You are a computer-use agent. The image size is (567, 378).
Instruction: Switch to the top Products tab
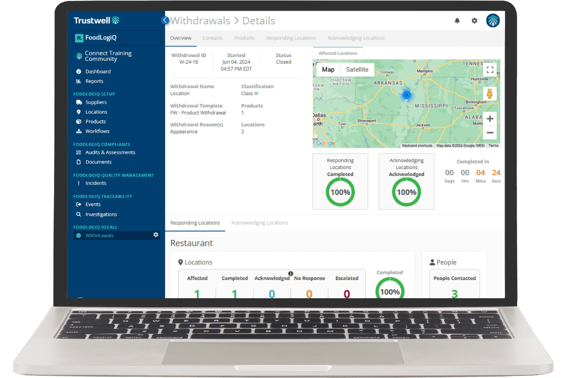click(244, 38)
